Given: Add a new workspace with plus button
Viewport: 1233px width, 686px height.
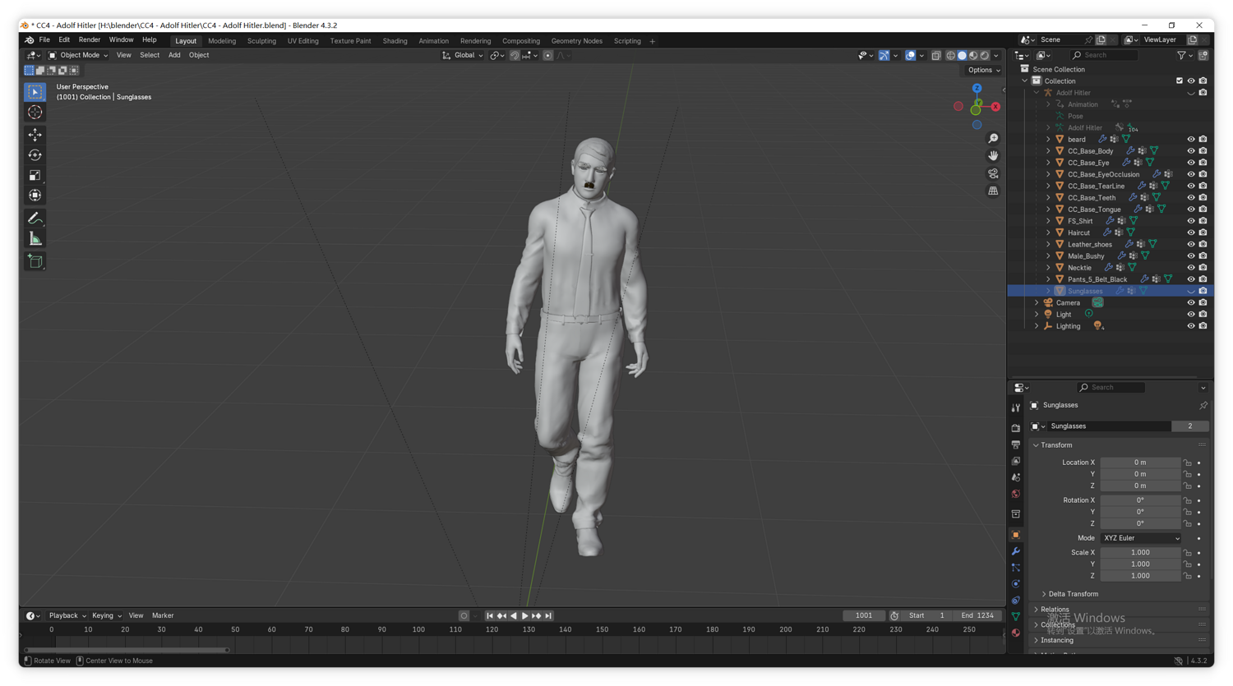Looking at the screenshot, I should pos(653,41).
